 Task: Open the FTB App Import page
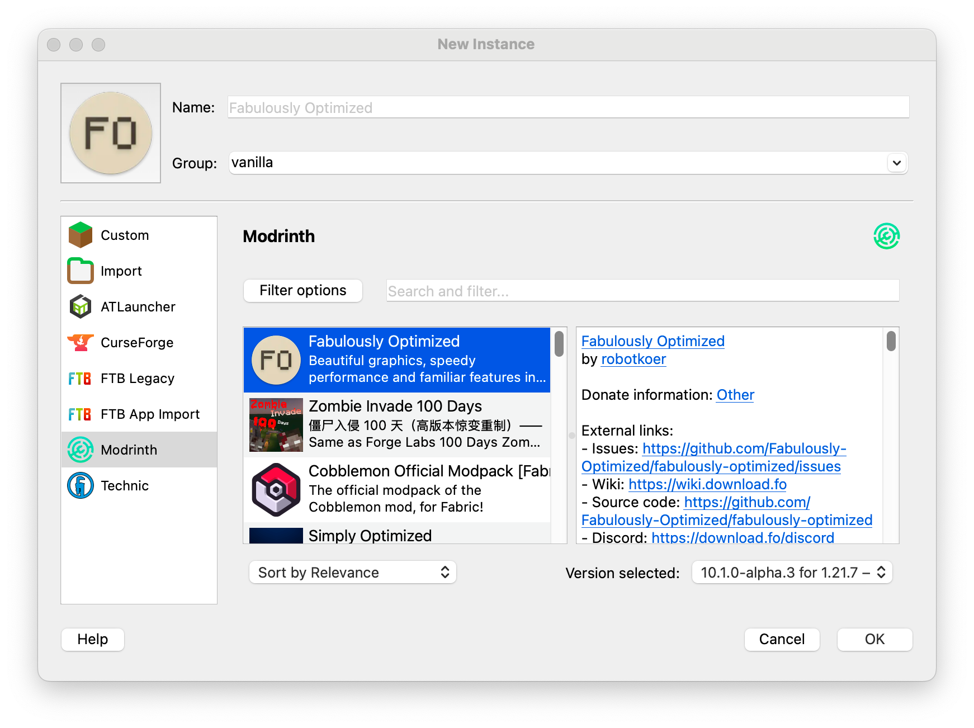[x=139, y=414]
